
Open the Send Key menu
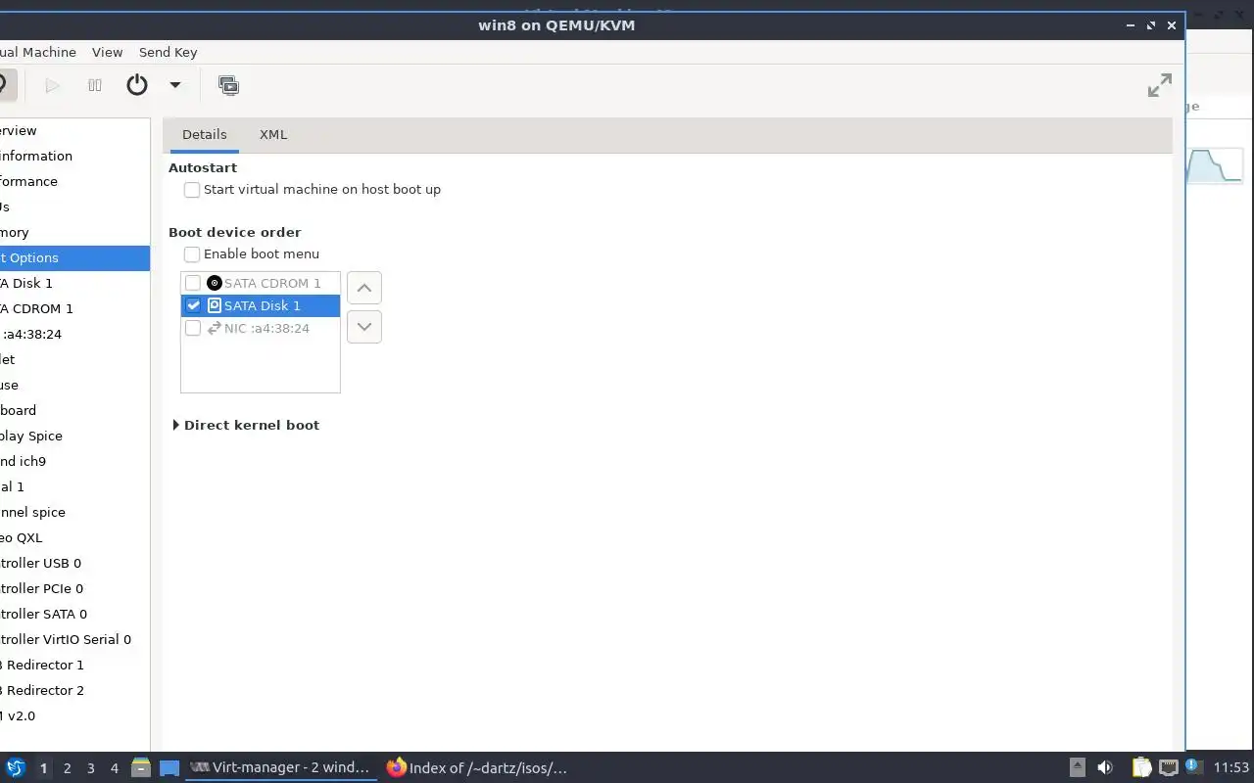click(x=168, y=52)
